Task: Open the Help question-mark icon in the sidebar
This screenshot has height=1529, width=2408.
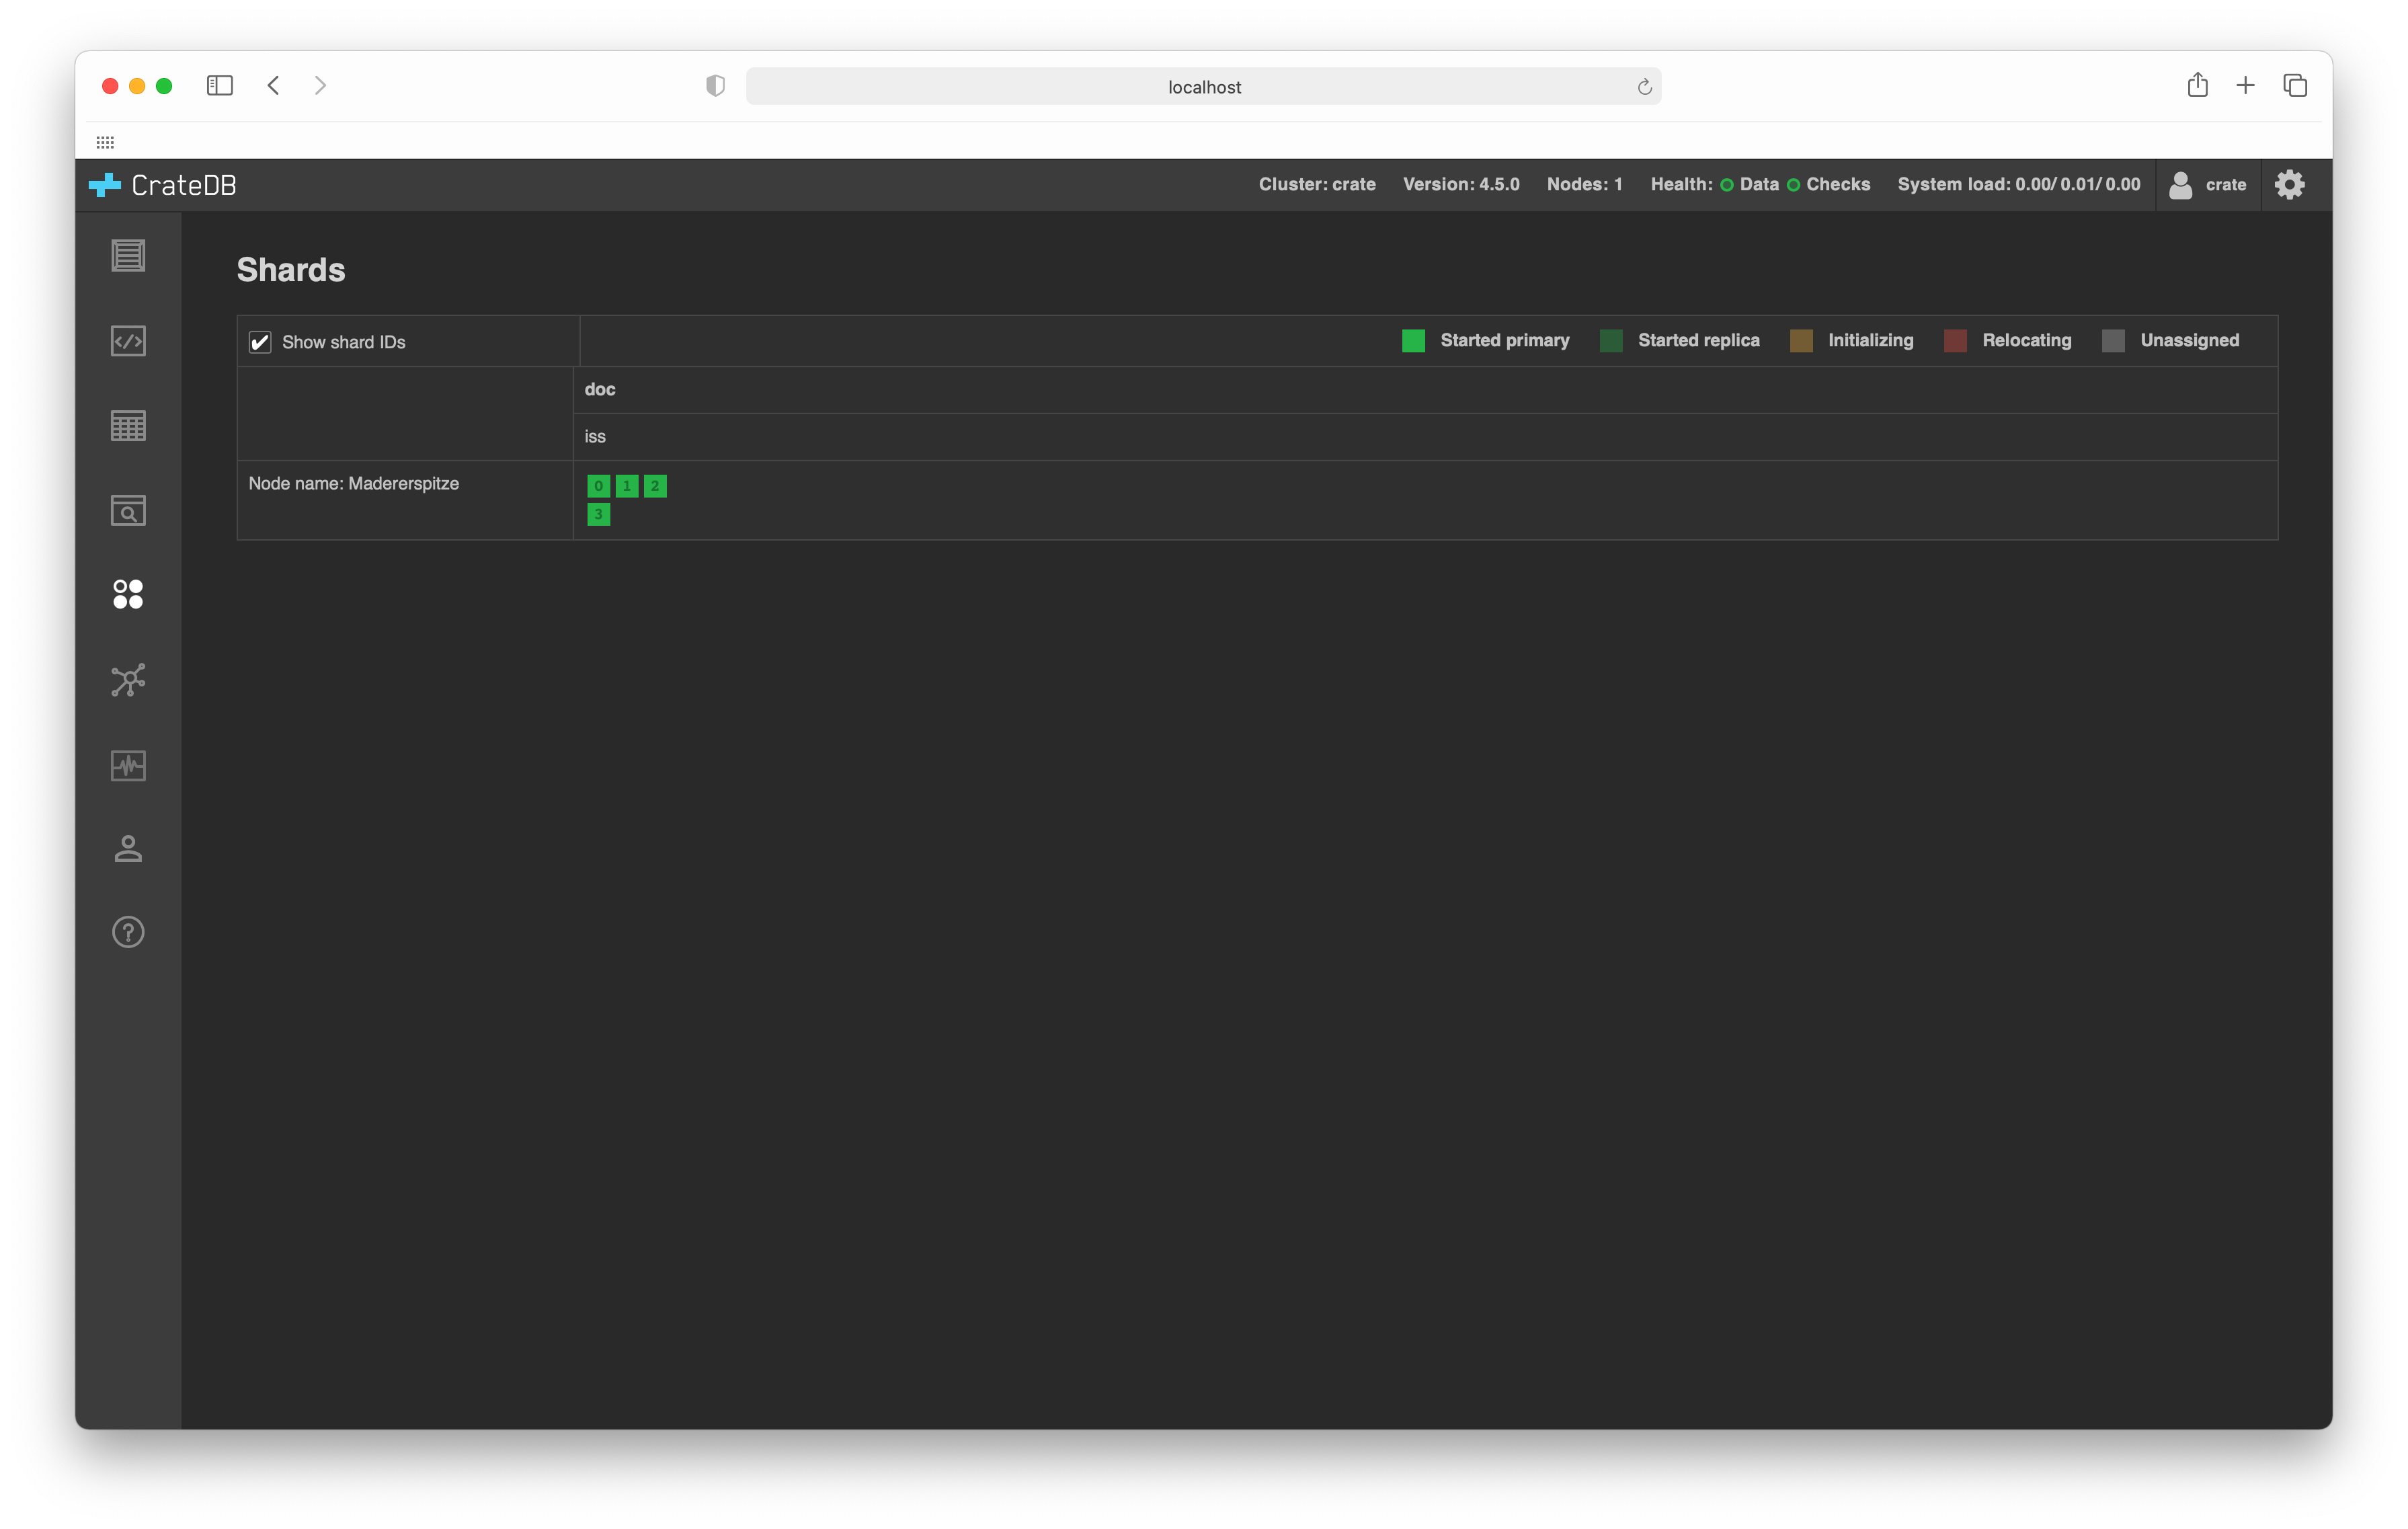Action: click(128, 932)
